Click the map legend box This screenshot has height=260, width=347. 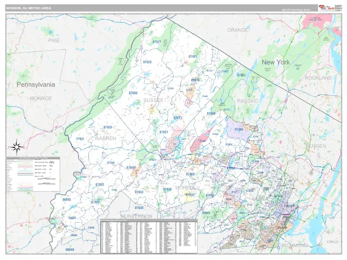pyautogui.click(x=33, y=174)
